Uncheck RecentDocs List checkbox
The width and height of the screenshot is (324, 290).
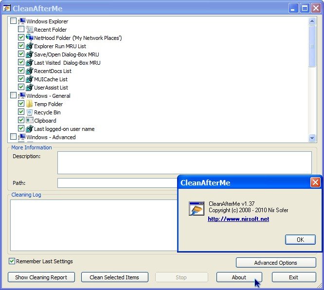tap(21, 70)
